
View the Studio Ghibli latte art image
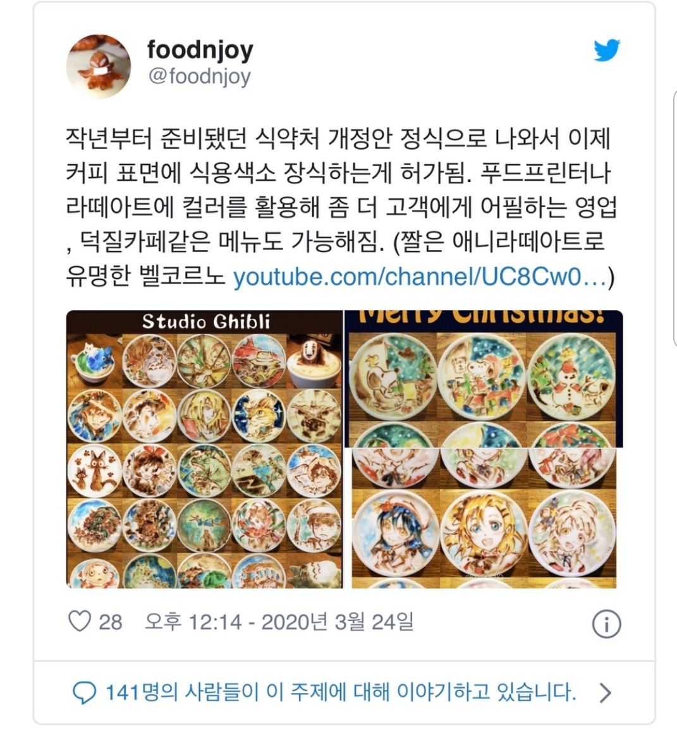(204, 449)
